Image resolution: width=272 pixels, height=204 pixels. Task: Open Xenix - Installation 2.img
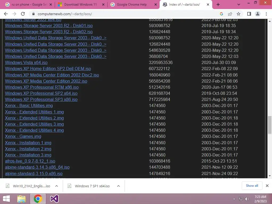click(x=28, y=149)
